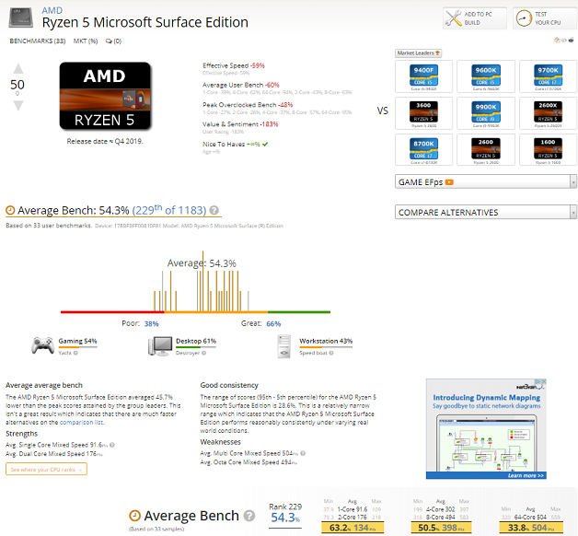Click the clock icon beside Average Bench 54.3%
This screenshot has height=536, width=578.
(x=10, y=210)
